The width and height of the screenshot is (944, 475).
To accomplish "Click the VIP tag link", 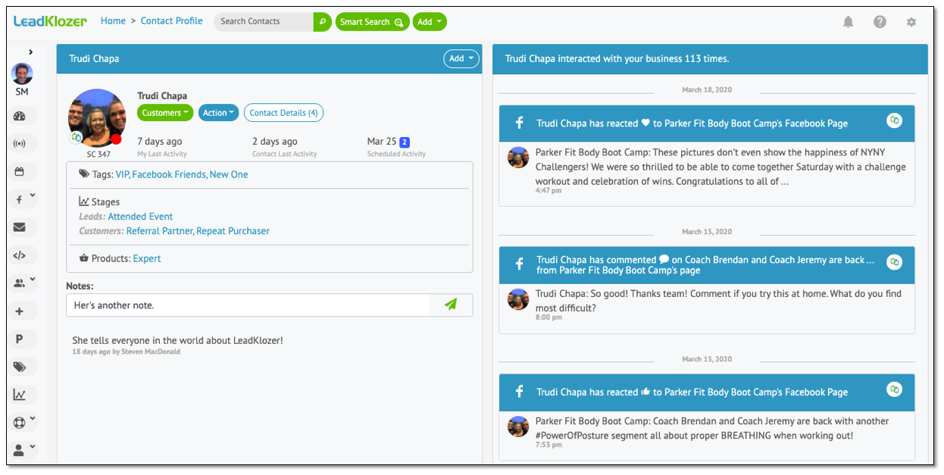I will (122, 174).
